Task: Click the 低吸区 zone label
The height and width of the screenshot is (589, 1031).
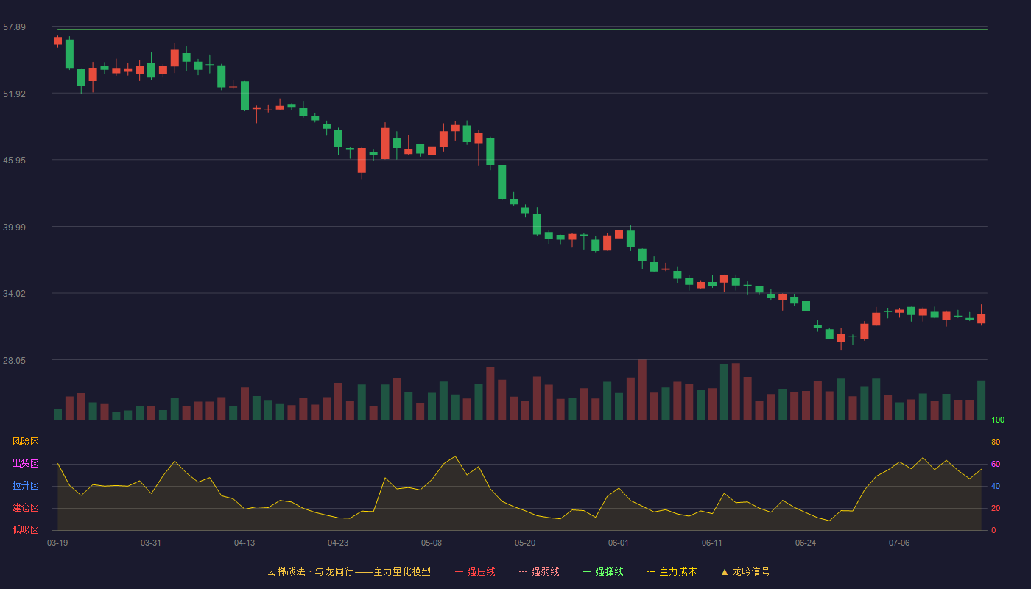Action: [x=25, y=529]
